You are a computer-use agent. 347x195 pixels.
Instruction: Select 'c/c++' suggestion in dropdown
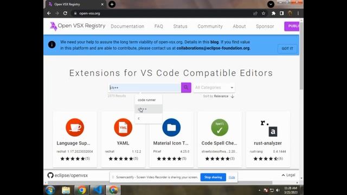coord(149,109)
